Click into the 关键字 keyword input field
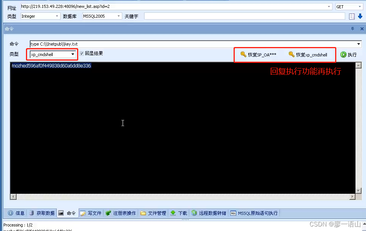Screen dimensions: 366x231 [x=245, y=16]
